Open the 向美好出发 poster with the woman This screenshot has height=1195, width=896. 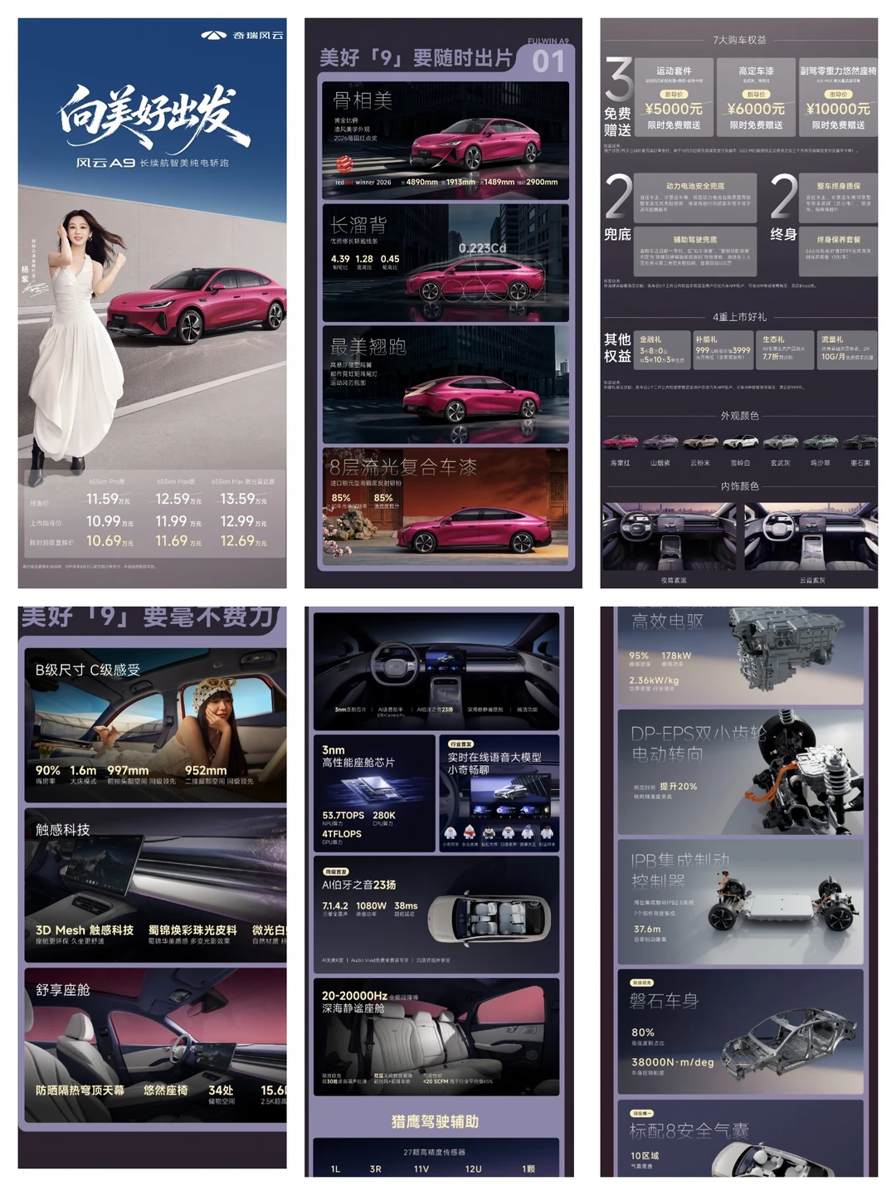152,303
